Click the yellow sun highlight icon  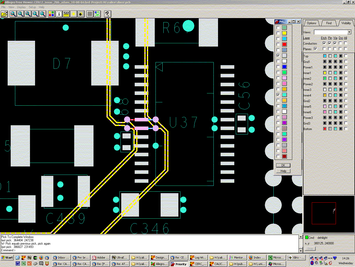[x=74, y=14]
